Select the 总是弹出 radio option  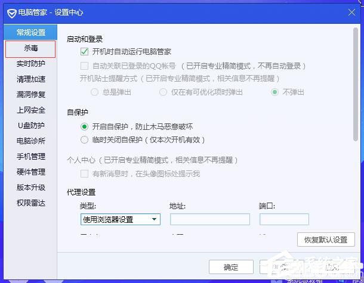pyautogui.click(x=94, y=92)
